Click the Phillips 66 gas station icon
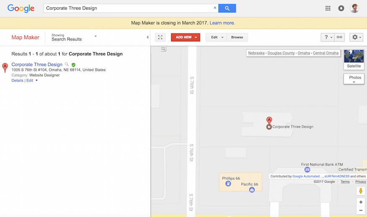The height and width of the screenshot is (217, 367). 228,184
